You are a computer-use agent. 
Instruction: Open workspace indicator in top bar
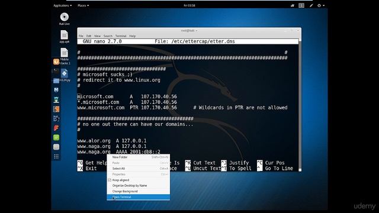301,5
